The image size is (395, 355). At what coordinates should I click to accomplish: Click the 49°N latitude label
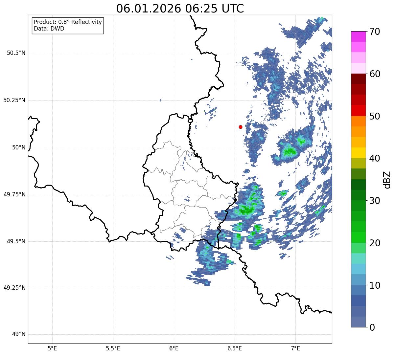point(19,334)
